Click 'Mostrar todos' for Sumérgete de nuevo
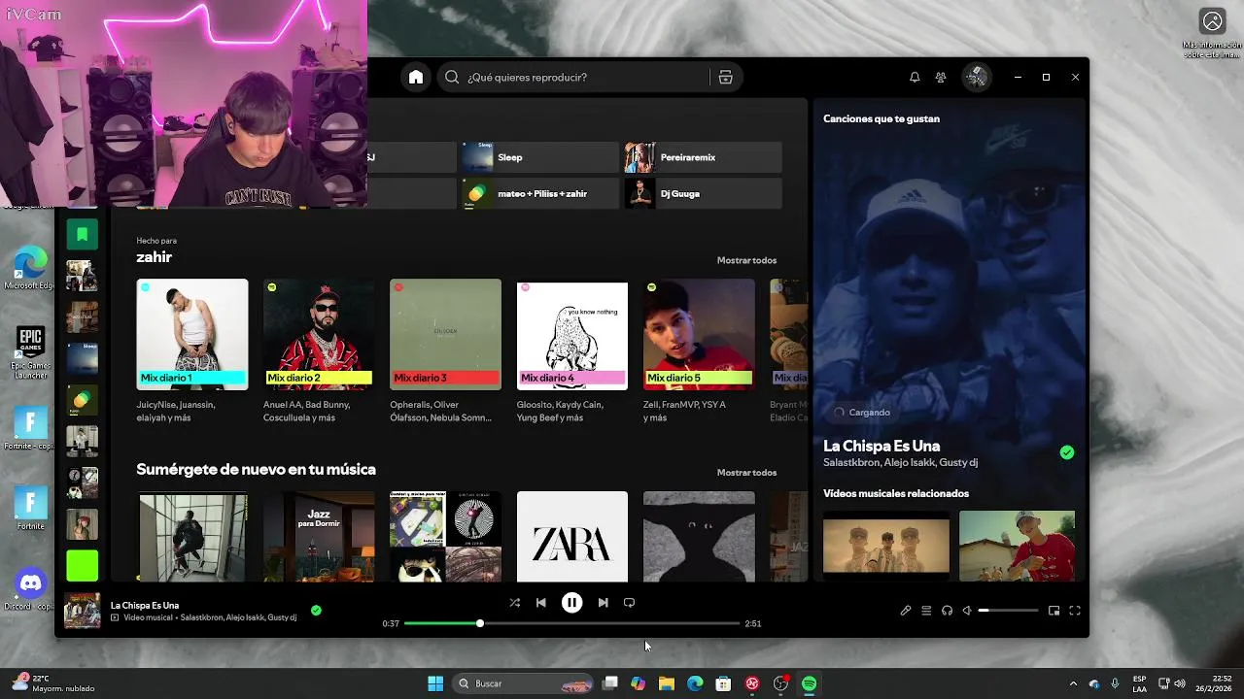This screenshot has width=1244, height=699. tap(746, 472)
